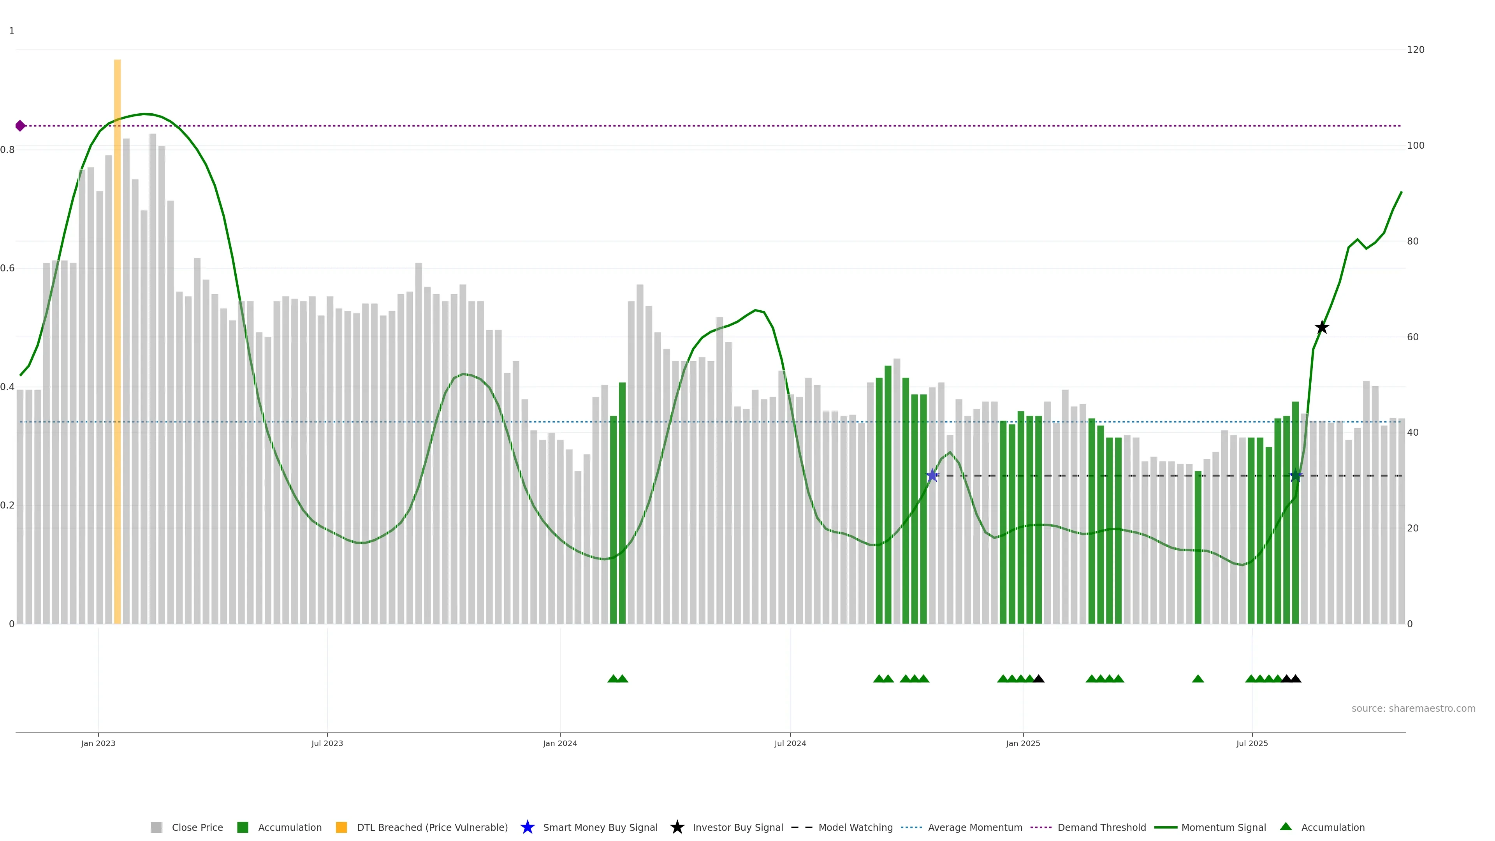Click the blue Smart Money star near late 2024
Image resolution: width=1495 pixels, height=841 pixels.
tap(932, 475)
